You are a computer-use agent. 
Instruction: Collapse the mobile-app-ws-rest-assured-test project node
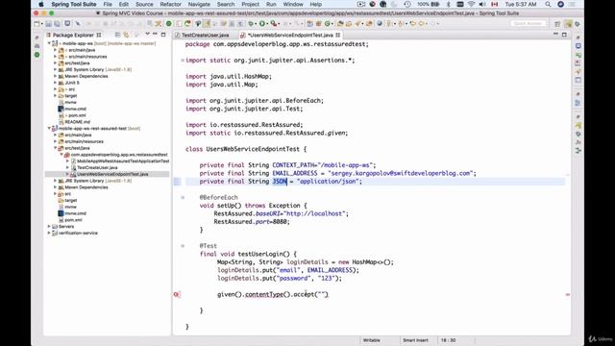tap(49, 128)
